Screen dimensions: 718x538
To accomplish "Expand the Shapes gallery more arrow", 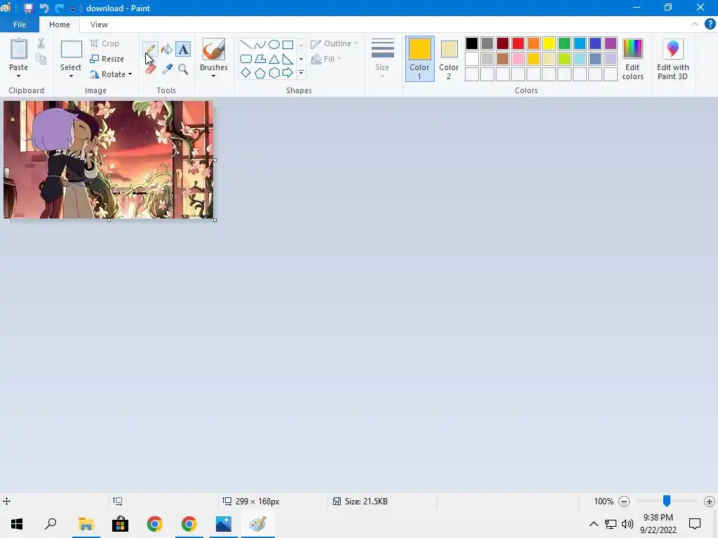I will (301, 73).
